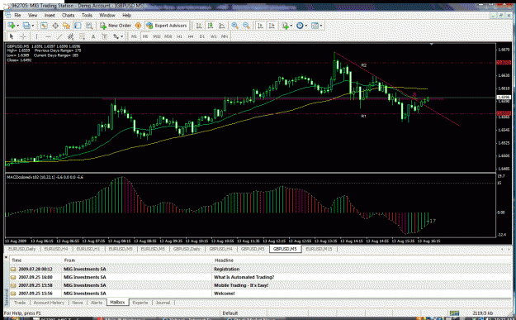Toggle the Auto Scroll chart button
Viewport: 516px width, 320px height.
click(x=260, y=26)
